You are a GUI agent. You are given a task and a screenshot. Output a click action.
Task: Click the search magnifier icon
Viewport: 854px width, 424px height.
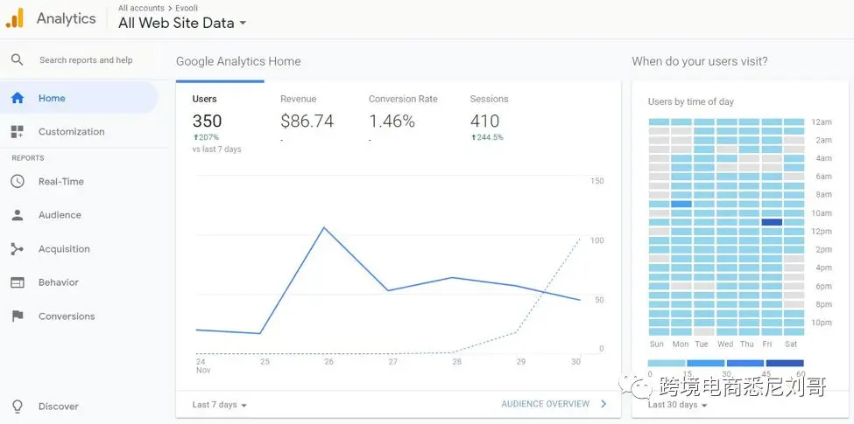point(17,60)
